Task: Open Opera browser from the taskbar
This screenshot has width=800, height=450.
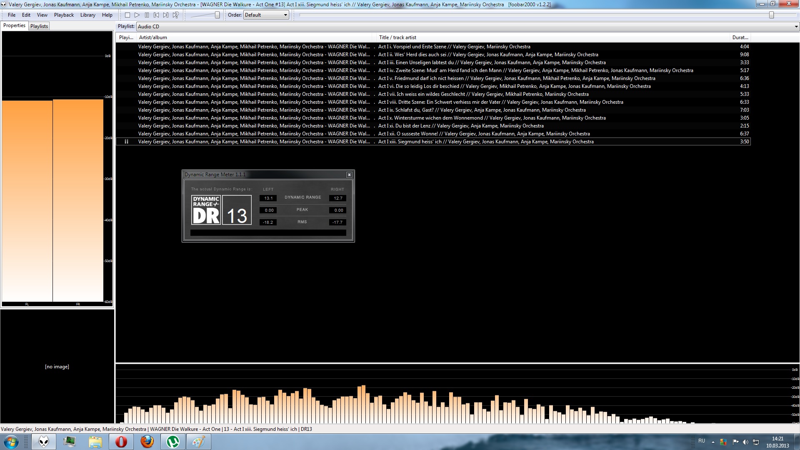Action: click(121, 442)
